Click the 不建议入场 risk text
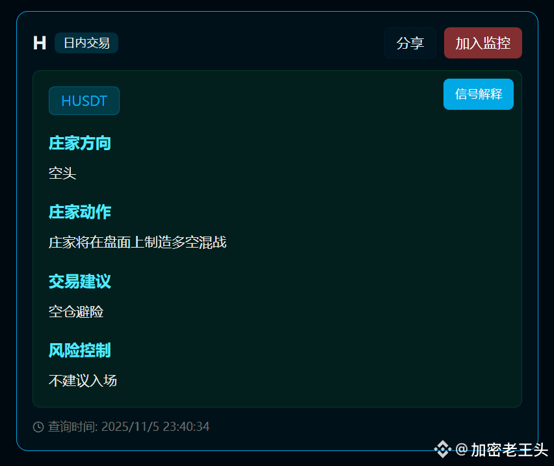The width and height of the screenshot is (554, 466). point(83,381)
